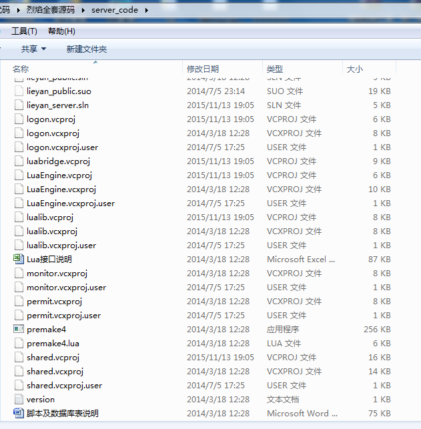Click the 10 KB size of LuaEngine.vcxproj

(x=380, y=189)
